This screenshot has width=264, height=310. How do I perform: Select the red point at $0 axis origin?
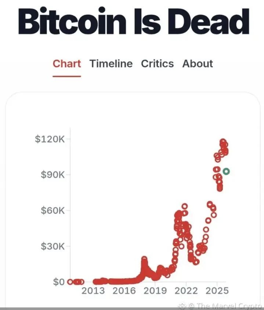pyautogui.click(x=70, y=282)
